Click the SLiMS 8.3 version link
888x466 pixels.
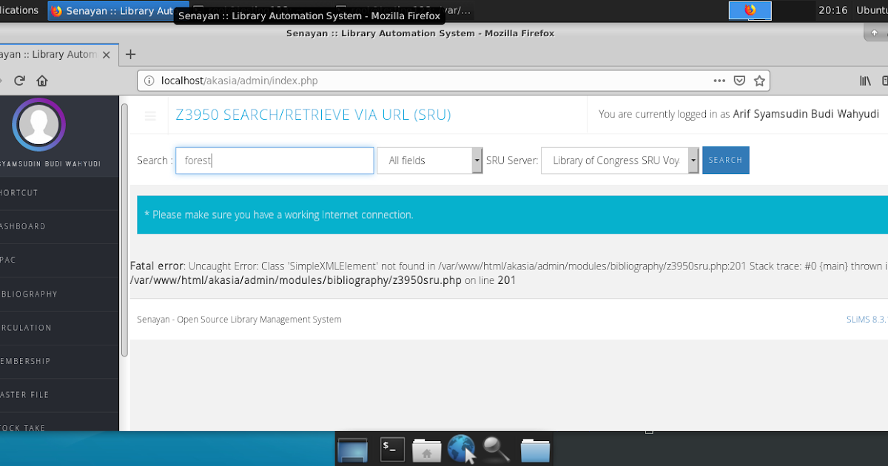click(867, 320)
